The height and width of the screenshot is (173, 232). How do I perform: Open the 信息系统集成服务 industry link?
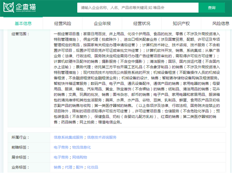click(69, 137)
